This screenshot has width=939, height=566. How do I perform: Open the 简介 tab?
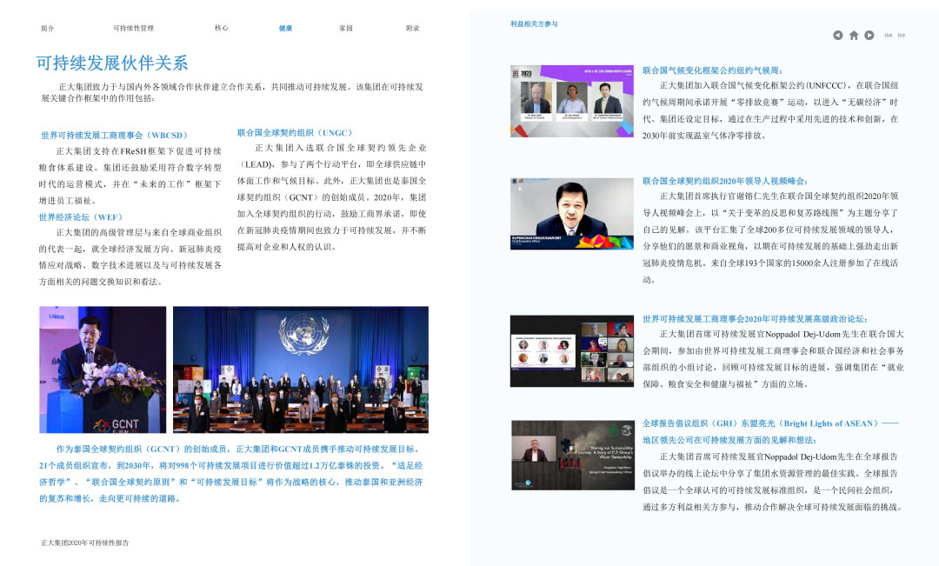coord(47,28)
